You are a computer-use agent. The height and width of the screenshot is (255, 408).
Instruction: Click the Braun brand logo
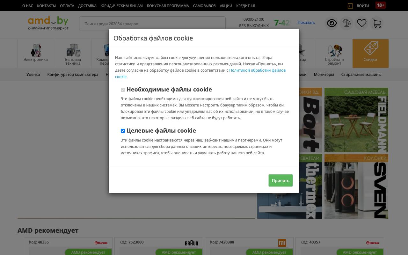(191, 243)
